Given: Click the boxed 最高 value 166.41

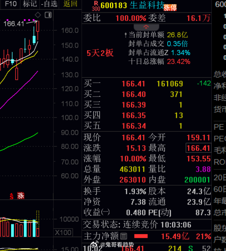Looking at the screenshot, I should (x=198, y=148).
